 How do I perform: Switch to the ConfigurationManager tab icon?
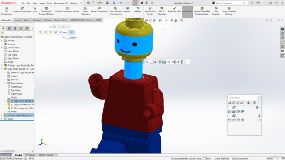coord(15,28)
